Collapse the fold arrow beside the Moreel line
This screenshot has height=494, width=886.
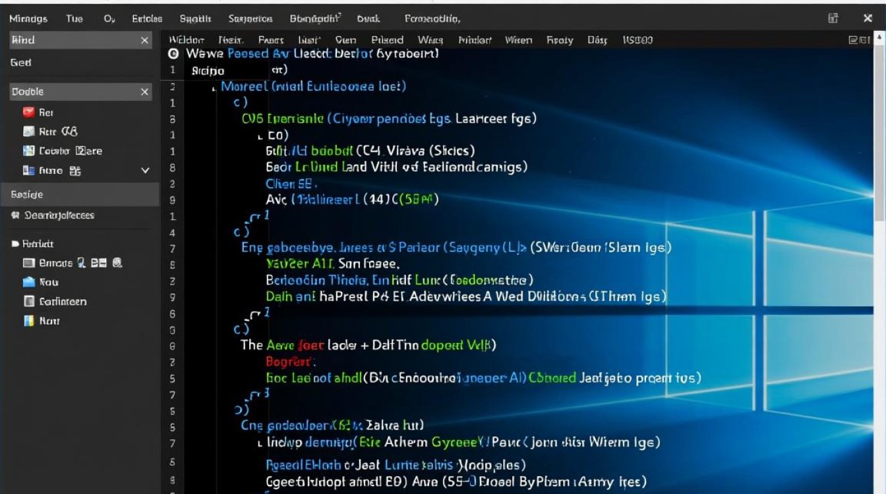(215, 88)
